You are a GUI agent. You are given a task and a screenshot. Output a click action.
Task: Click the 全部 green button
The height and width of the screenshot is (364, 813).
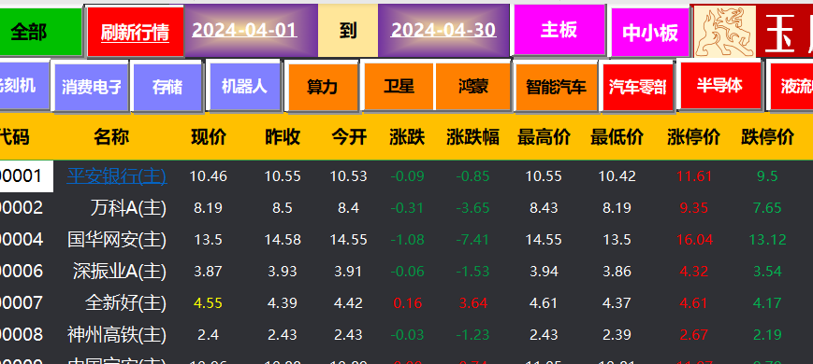(x=40, y=32)
